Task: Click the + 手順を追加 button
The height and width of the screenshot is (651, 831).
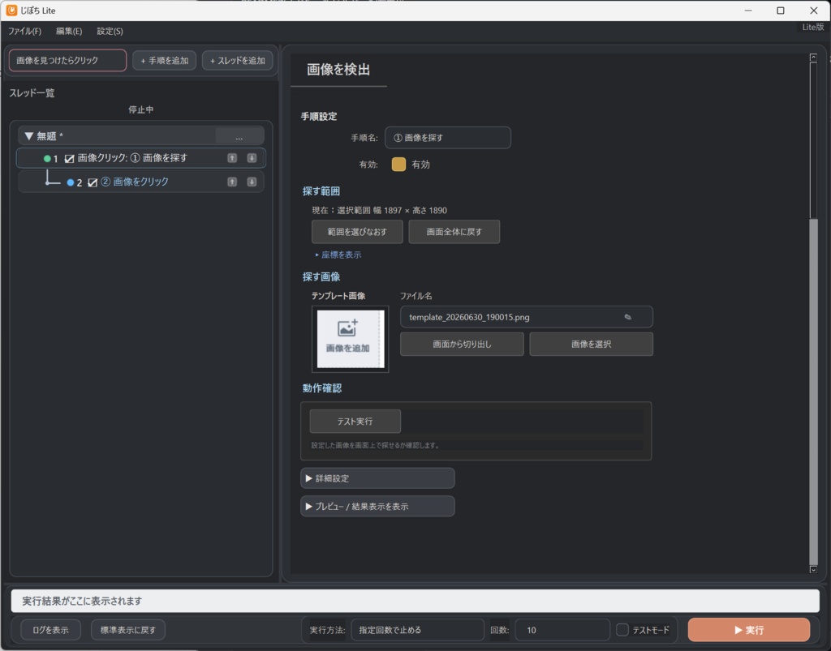Action: 164,60
